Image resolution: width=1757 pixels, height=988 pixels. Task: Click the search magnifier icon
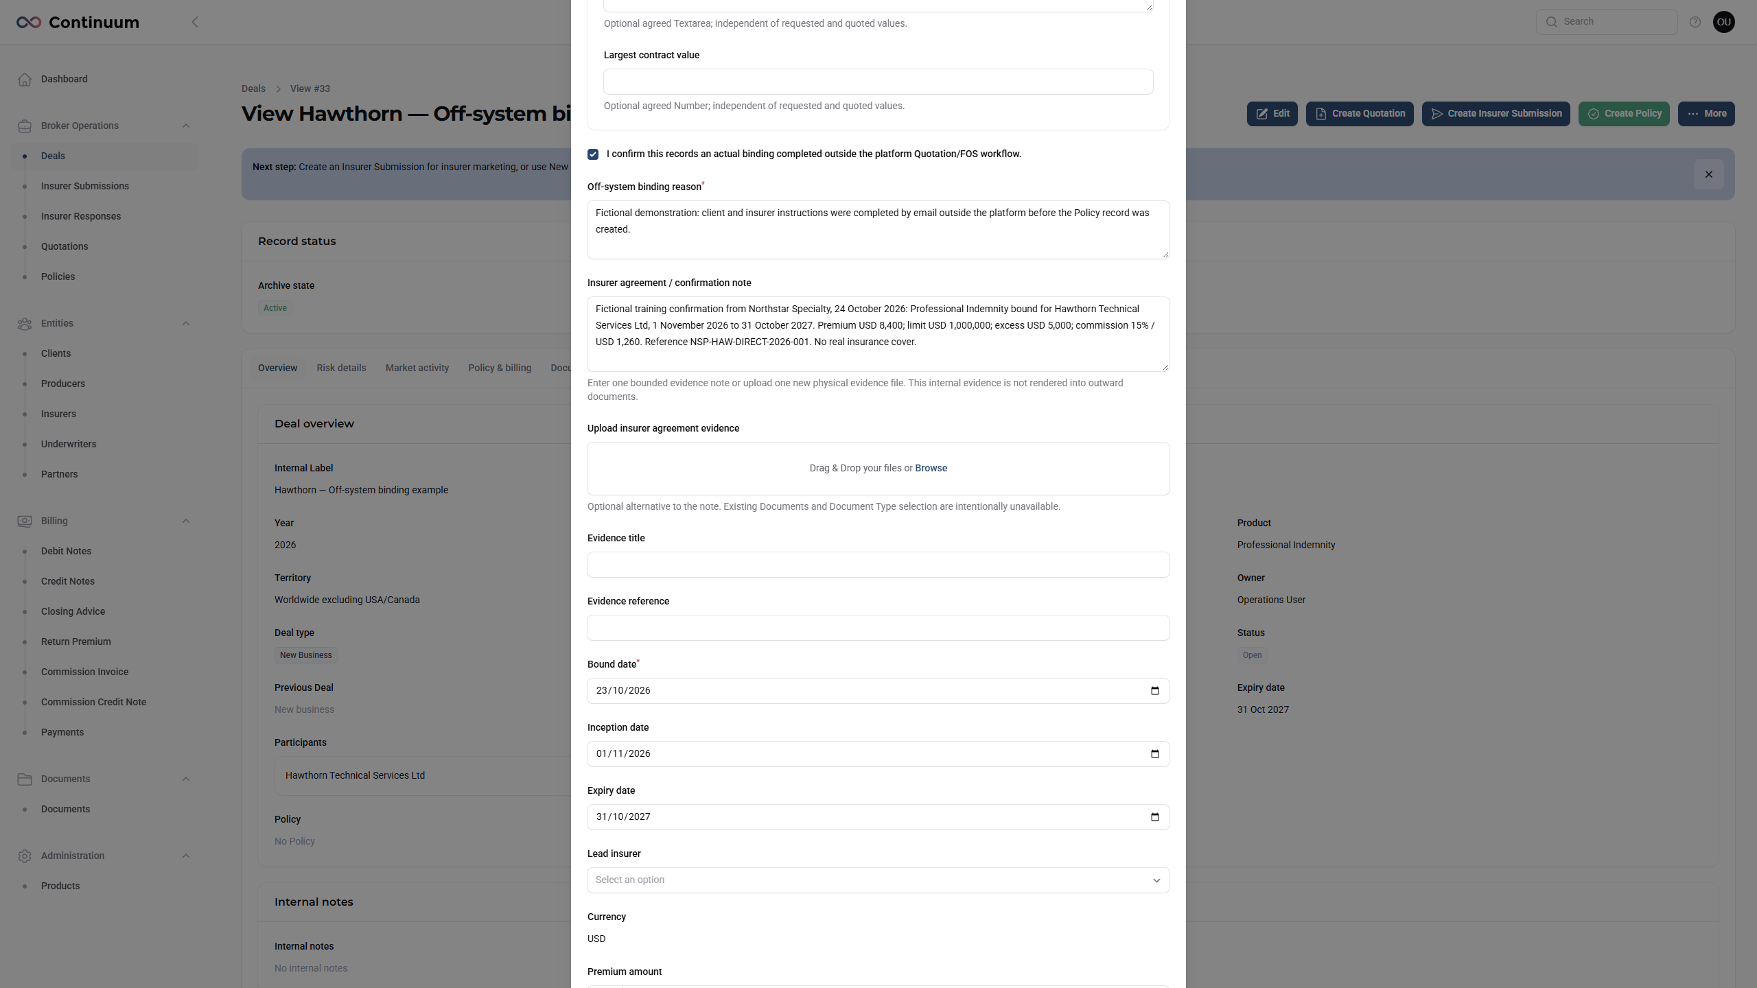click(1552, 22)
